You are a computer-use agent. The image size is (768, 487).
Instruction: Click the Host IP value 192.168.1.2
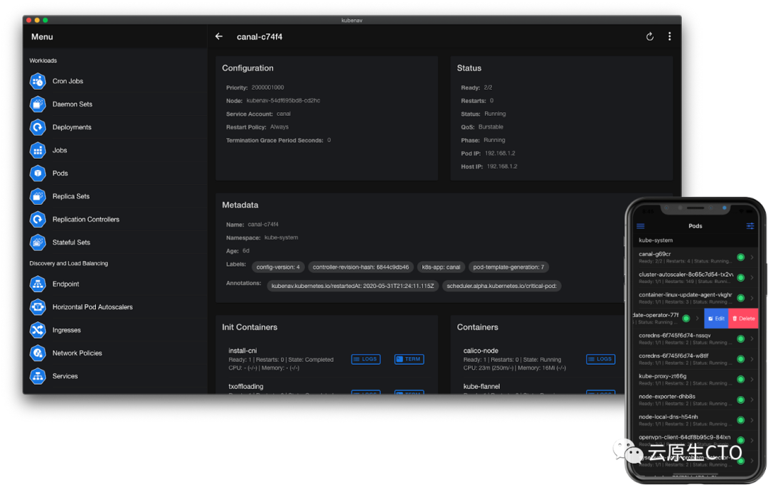pos(502,166)
